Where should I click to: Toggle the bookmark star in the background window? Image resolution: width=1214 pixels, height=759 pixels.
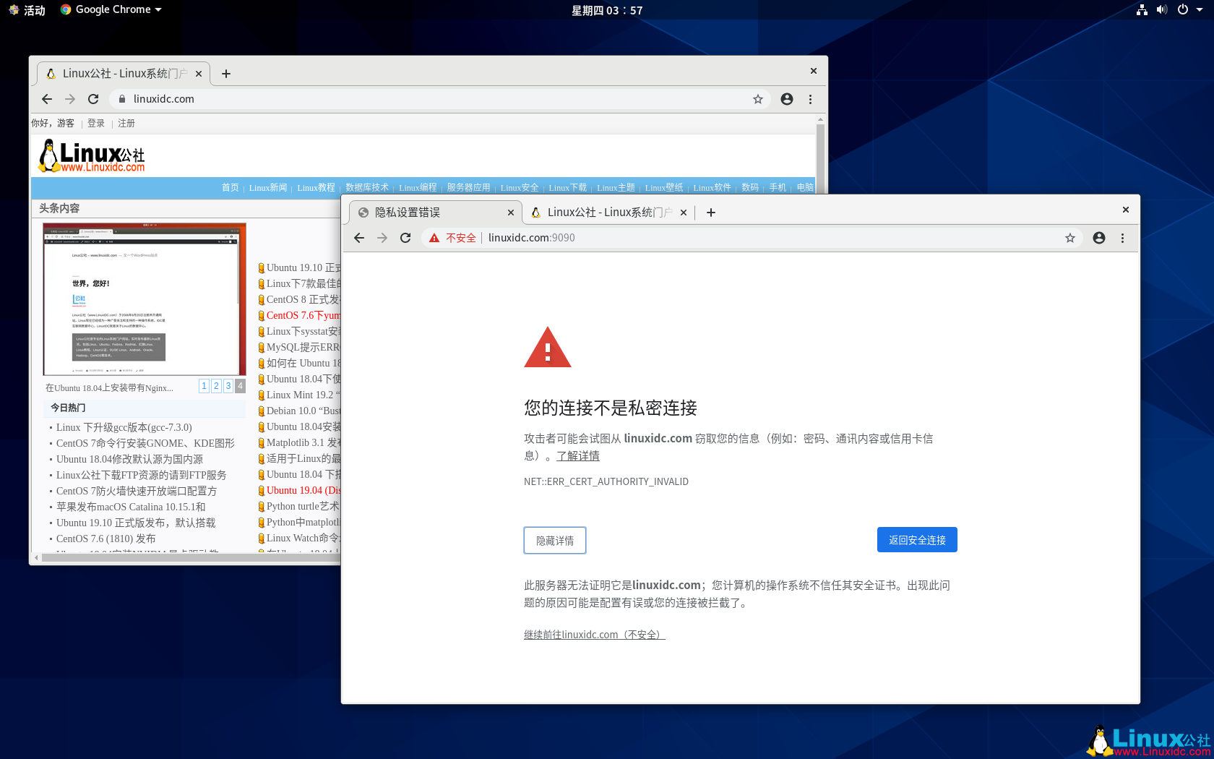pyautogui.click(x=757, y=99)
